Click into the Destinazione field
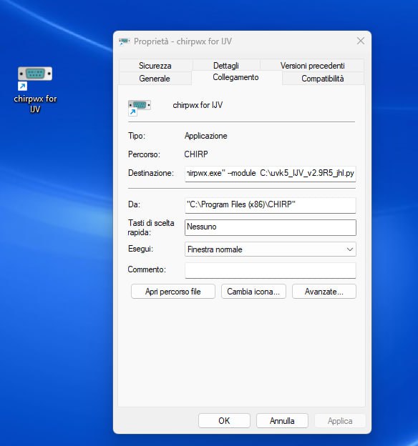 click(x=270, y=173)
